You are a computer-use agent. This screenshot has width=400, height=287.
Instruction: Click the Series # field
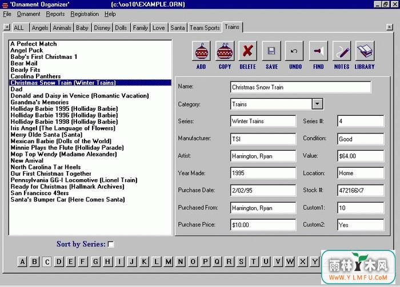(361, 121)
